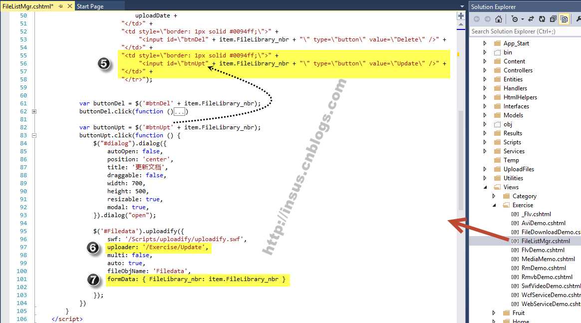The width and height of the screenshot is (581, 323).
Task: Click the closing script tag on line 106
Action: 67,319
